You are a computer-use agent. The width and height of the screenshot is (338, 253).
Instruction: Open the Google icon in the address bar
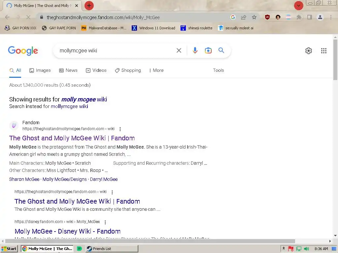(233, 17)
